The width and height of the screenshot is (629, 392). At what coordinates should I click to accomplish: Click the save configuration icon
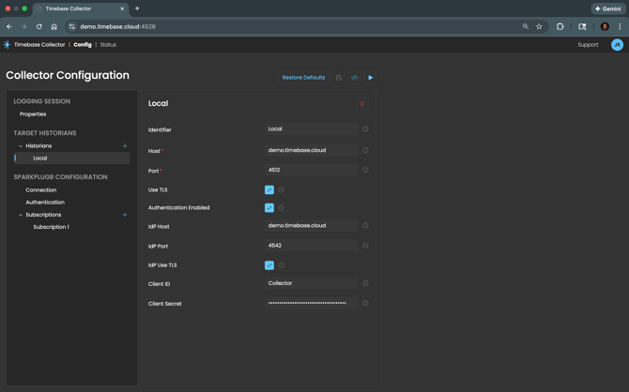tap(339, 78)
